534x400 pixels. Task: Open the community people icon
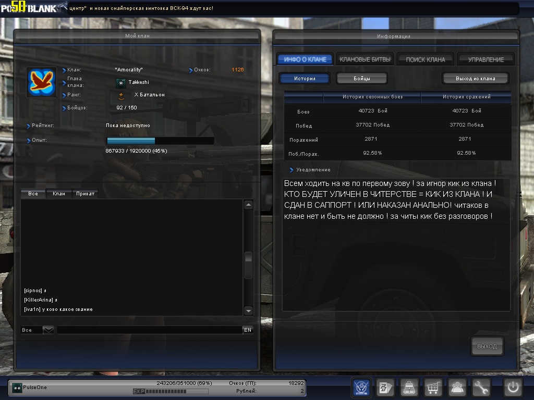457,387
